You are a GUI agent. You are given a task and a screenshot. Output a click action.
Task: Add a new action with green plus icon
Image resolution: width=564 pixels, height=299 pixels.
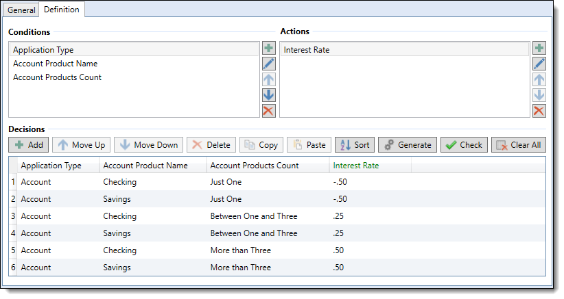point(539,48)
